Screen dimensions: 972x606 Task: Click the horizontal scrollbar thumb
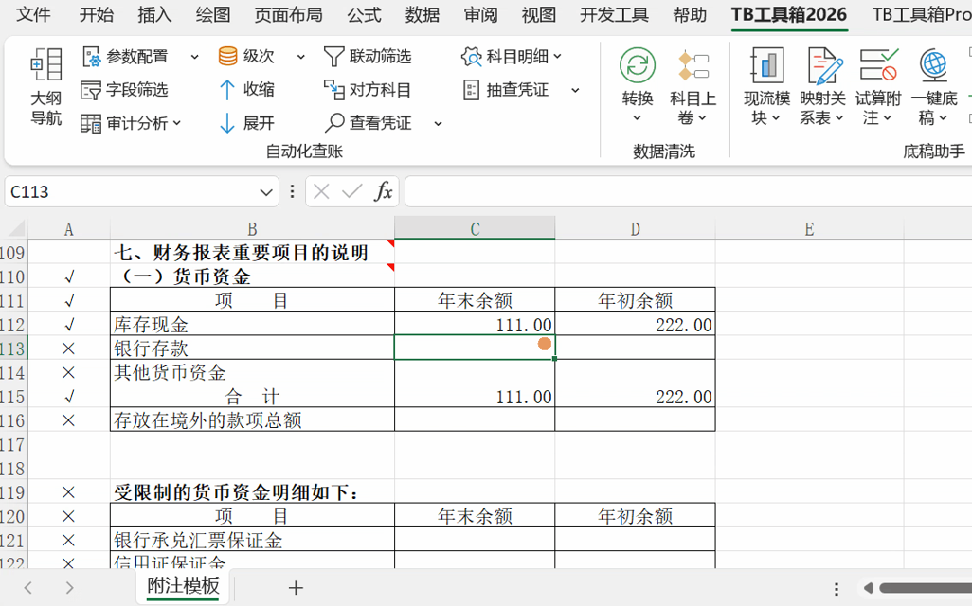(925, 587)
